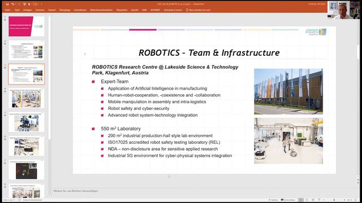Switch to Slide Sorter view icon
Image resolution: width=362 pixels, height=203 pixels.
[x=307, y=200]
